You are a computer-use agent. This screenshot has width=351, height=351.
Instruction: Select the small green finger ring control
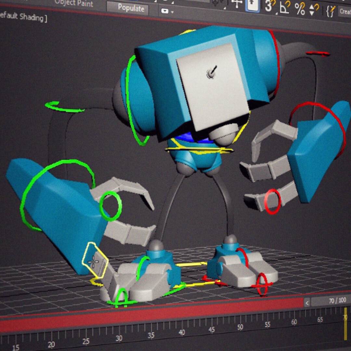110,206
